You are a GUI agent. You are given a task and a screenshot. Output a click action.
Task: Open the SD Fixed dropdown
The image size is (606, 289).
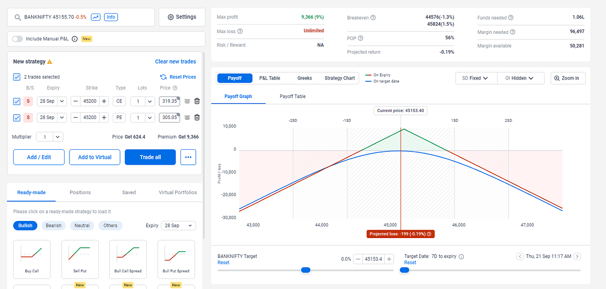pos(476,78)
